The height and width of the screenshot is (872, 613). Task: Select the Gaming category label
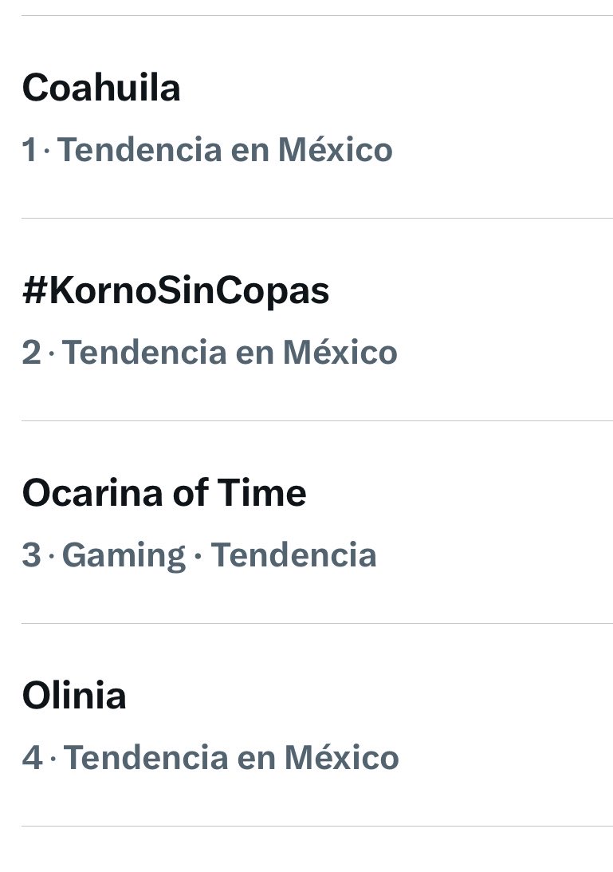124,556
